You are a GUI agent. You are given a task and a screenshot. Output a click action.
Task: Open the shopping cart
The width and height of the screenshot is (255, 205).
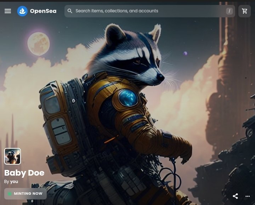coord(244,11)
